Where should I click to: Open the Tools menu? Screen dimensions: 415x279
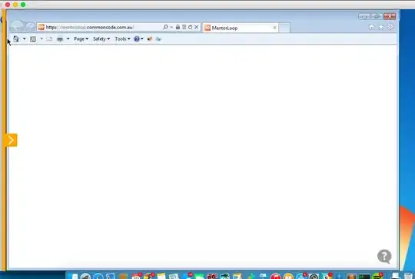click(x=122, y=39)
